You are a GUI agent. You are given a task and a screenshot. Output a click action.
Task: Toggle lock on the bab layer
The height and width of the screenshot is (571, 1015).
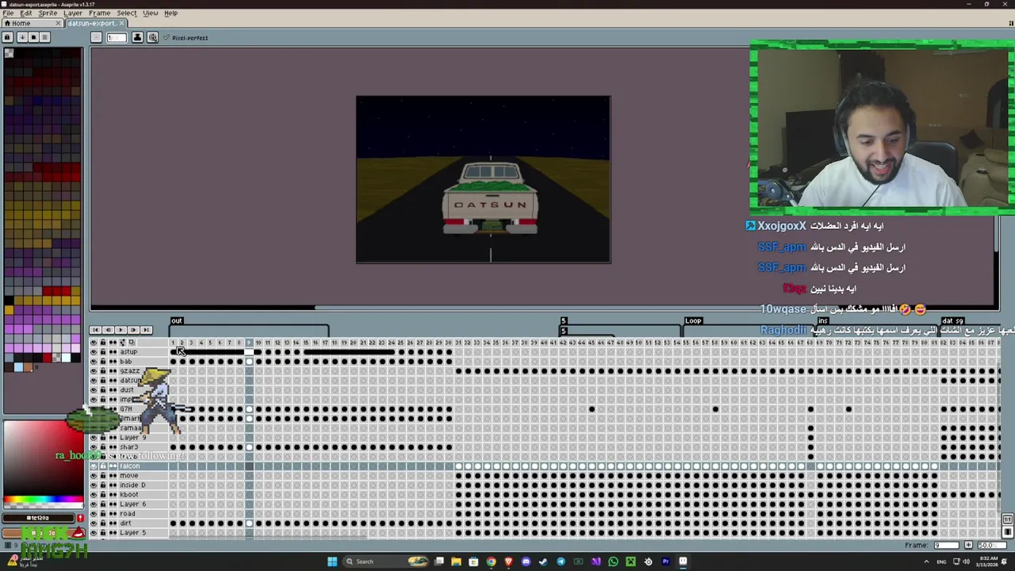click(103, 362)
